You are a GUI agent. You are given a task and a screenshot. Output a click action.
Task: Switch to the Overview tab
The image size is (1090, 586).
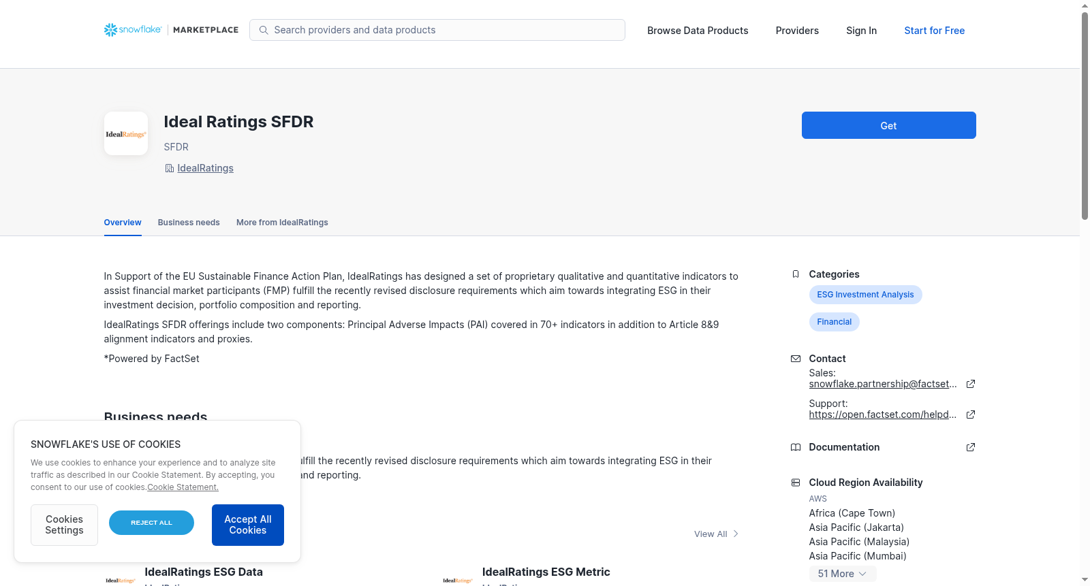click(x=123, y=223)
